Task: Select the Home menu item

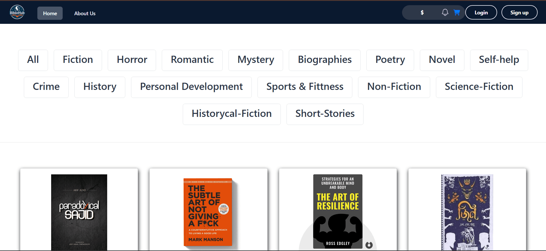Action: (x=50, y=13)
